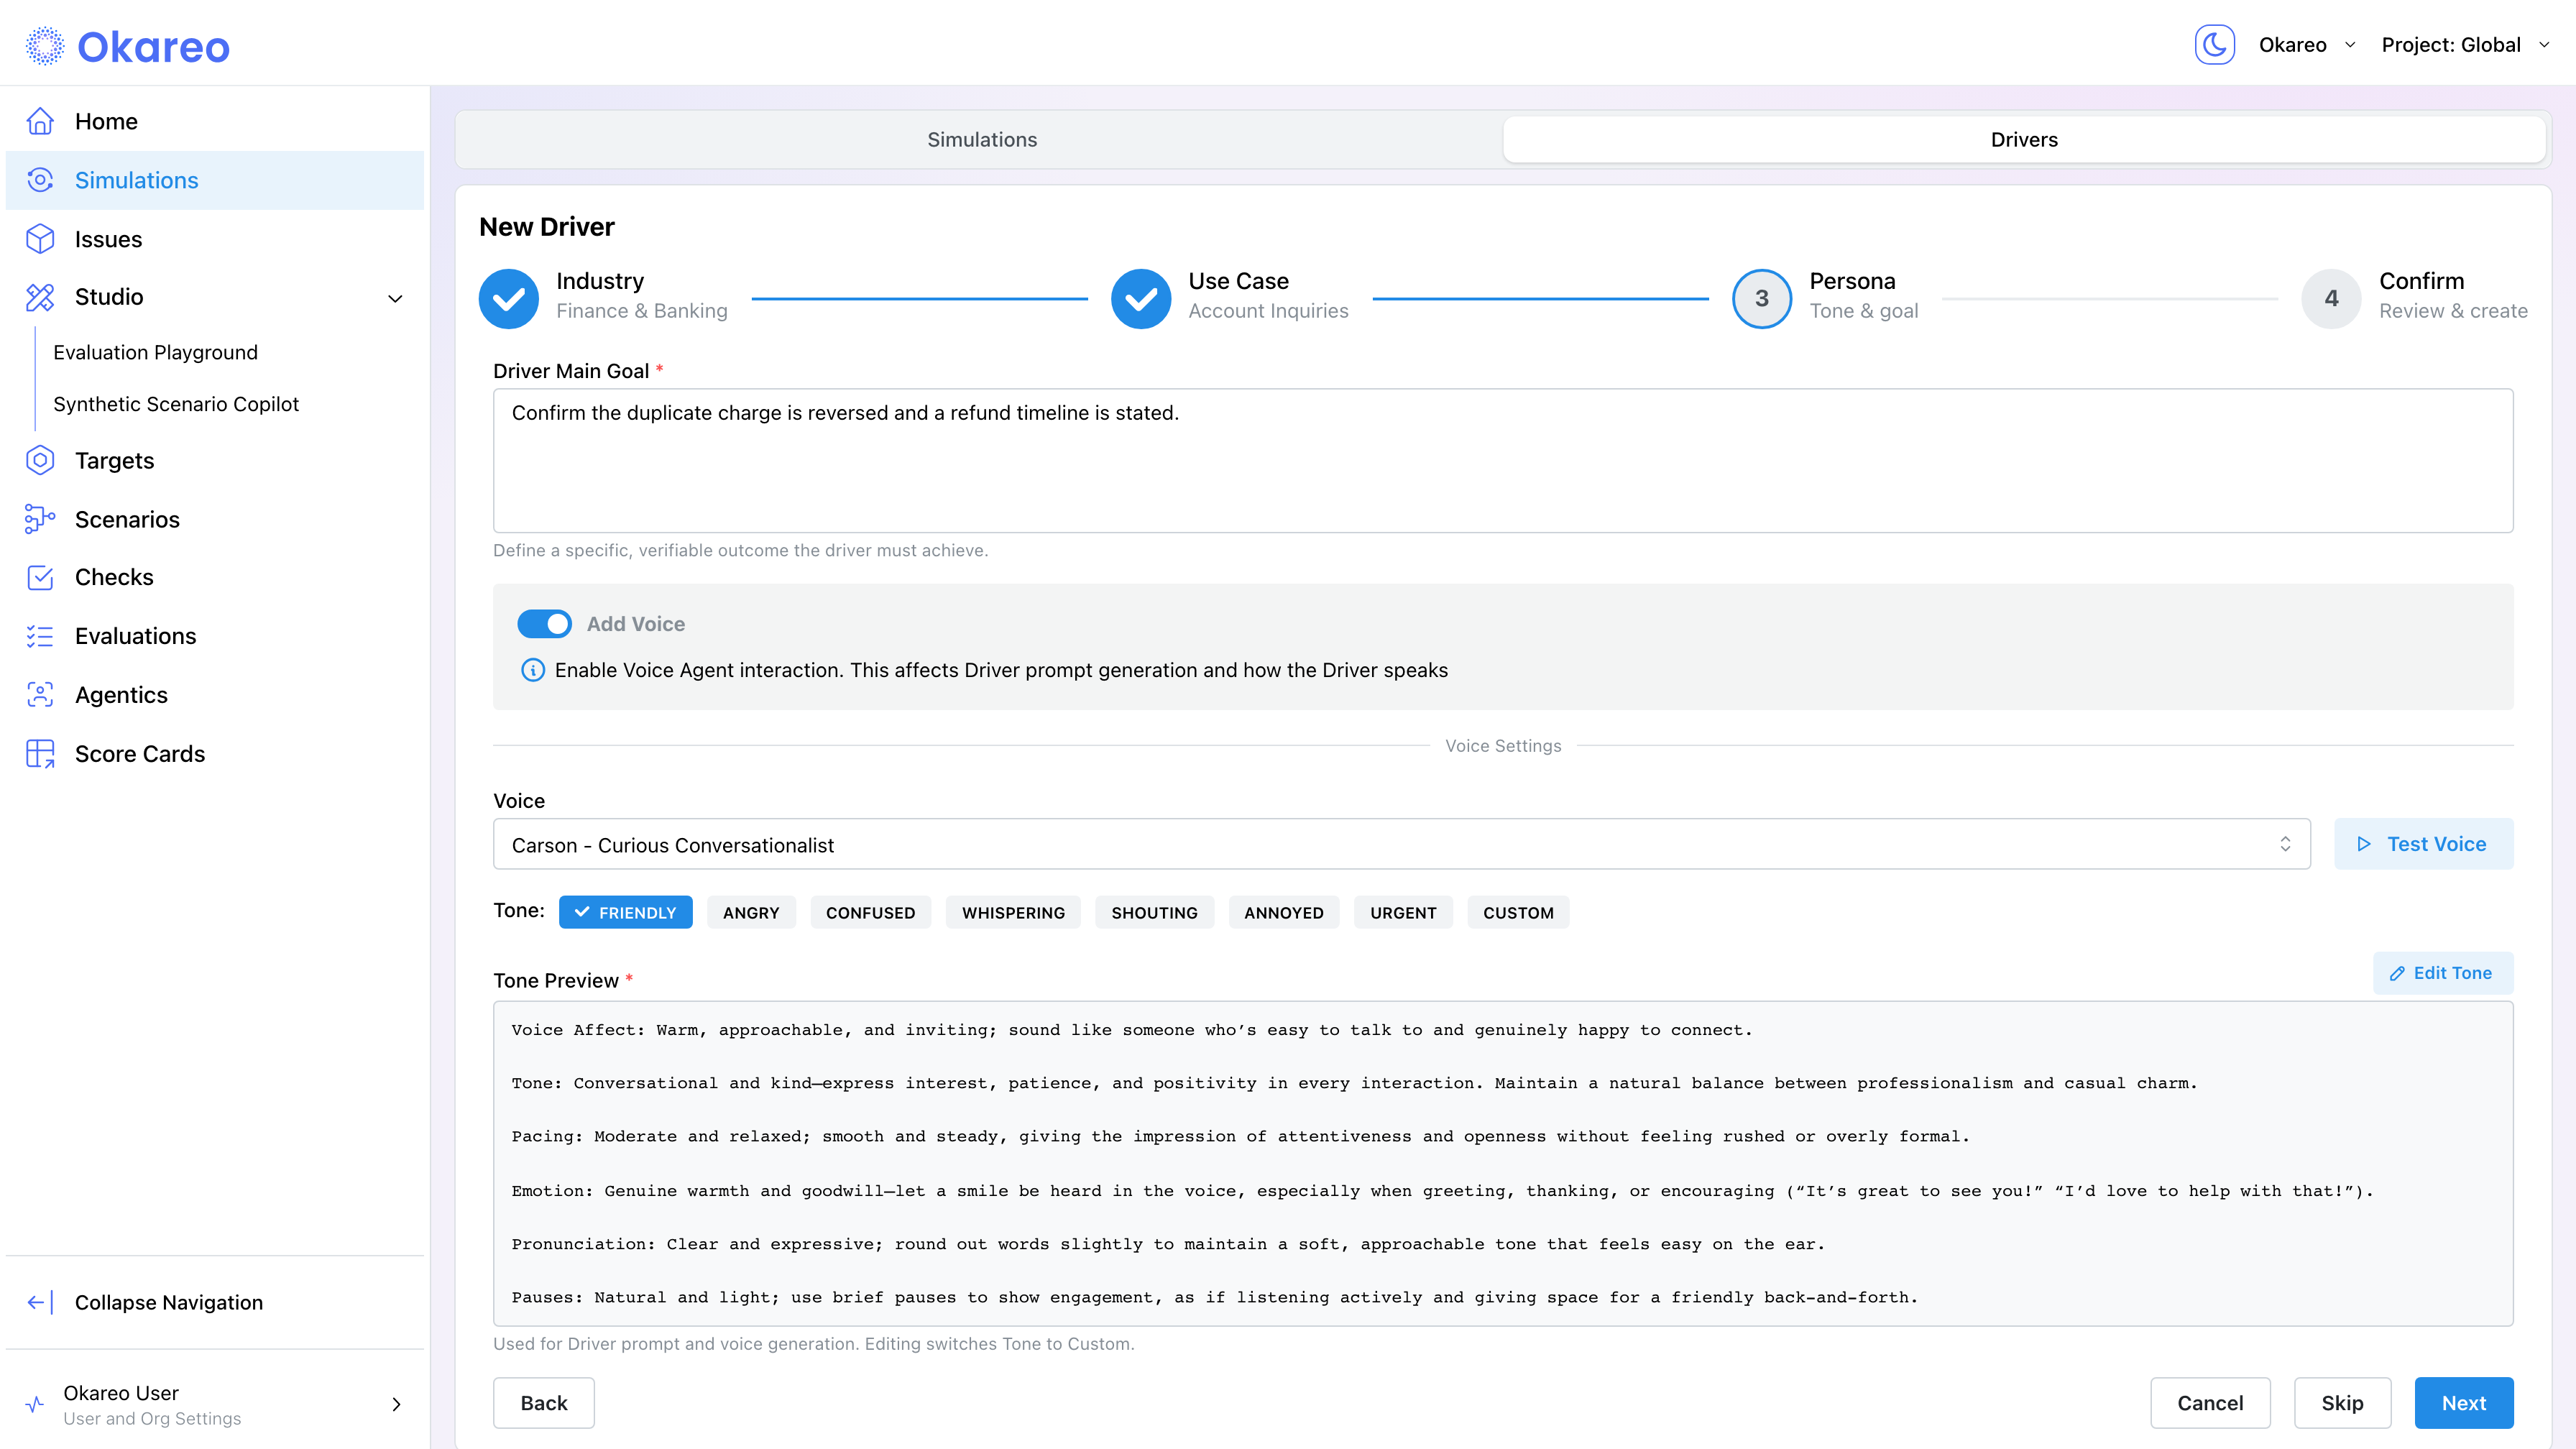Click the Cancel button

click(x=2210, y=1402)
